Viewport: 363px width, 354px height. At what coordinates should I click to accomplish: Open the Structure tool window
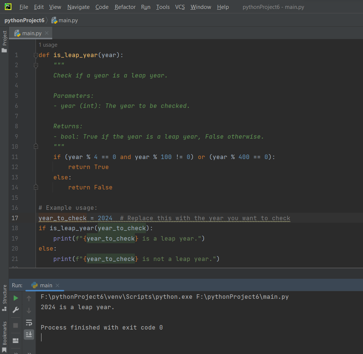coord(4,297)
